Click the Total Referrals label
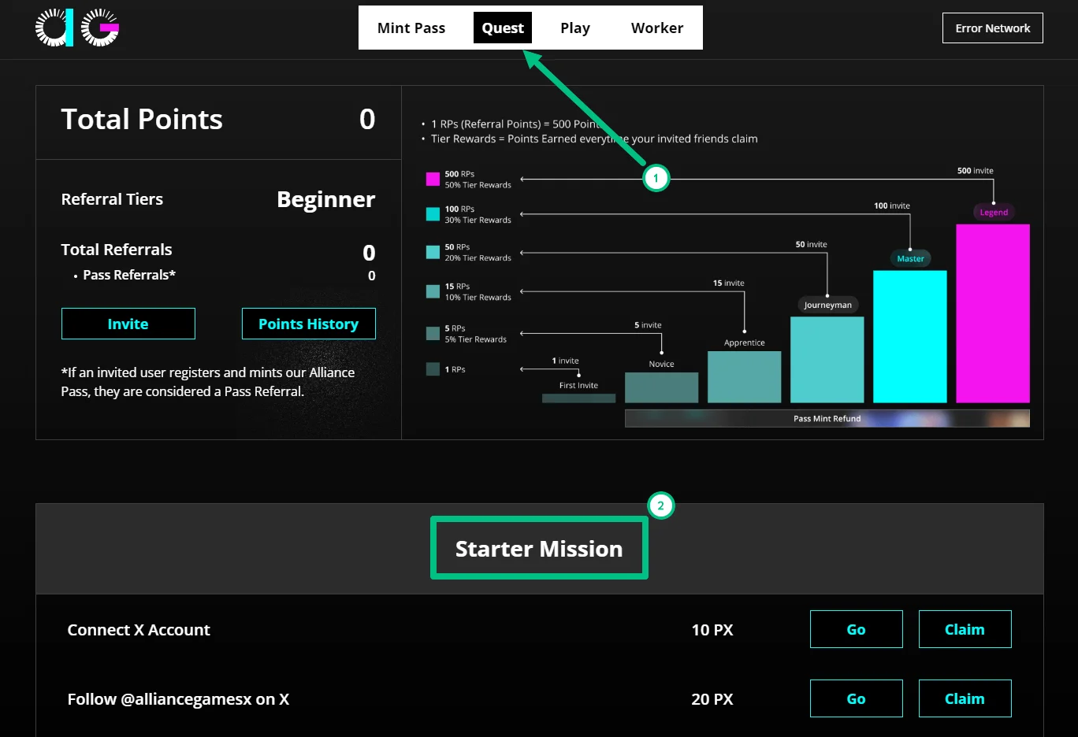 click(x=117, y=250)
